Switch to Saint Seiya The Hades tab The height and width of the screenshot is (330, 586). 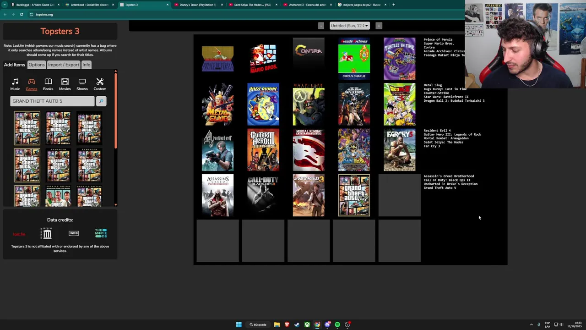pyautogui.click(x=252, y=5)
